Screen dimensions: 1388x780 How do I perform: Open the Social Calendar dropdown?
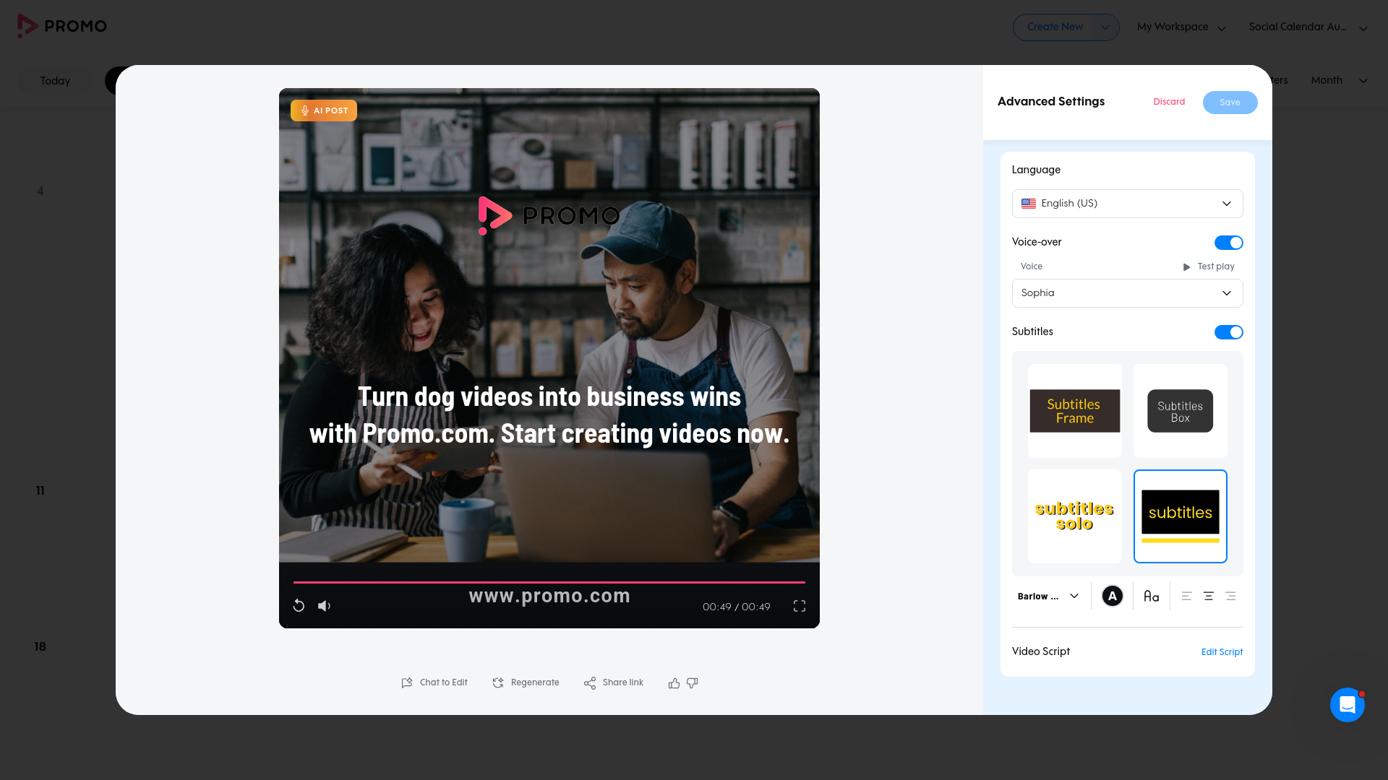1308,27
